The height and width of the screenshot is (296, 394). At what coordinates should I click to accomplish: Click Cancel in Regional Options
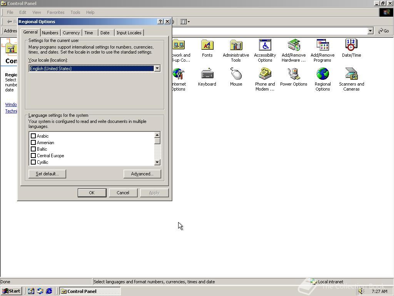(x=123, y=193)
